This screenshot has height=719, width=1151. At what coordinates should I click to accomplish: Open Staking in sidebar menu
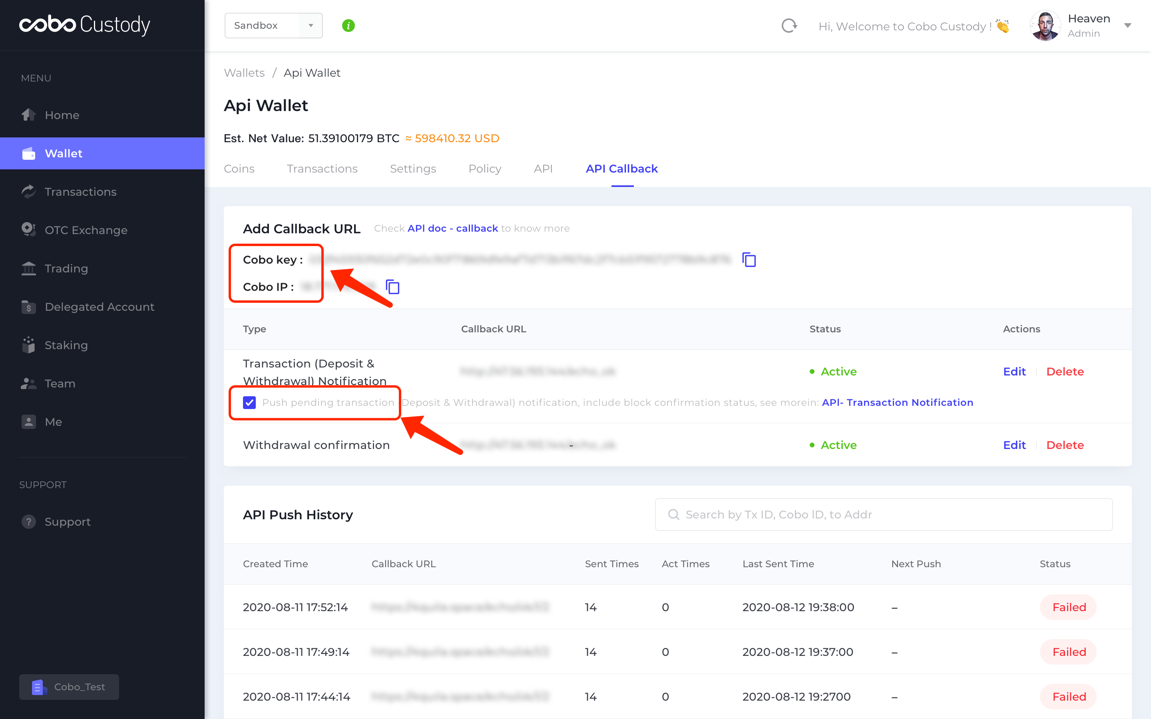coord(66,345)
